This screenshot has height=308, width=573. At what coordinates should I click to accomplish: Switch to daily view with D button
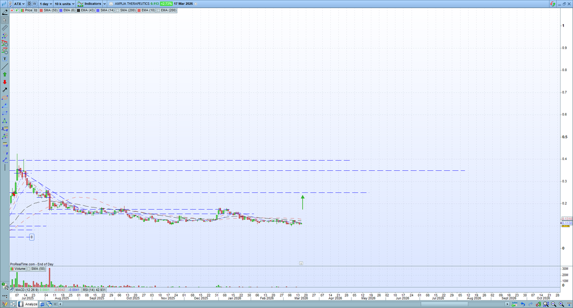tap(29, 3)
